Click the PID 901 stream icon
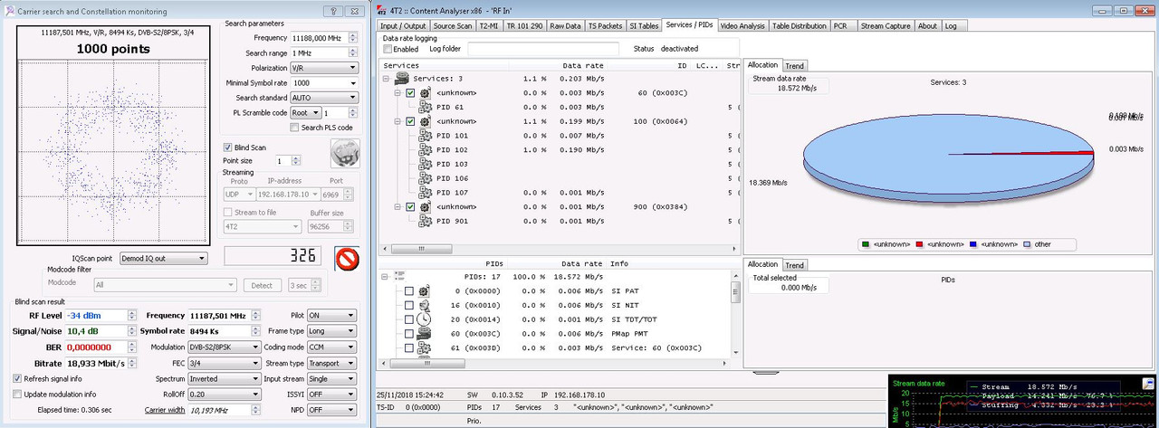The height and width of the screenshot is (428, 1159). click(425, 222)
